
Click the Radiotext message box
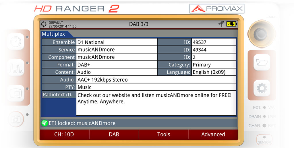coord(156,103)
